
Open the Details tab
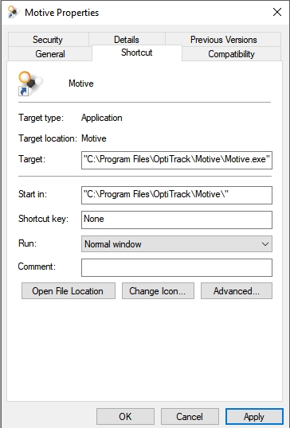click(x=127, y=40)
